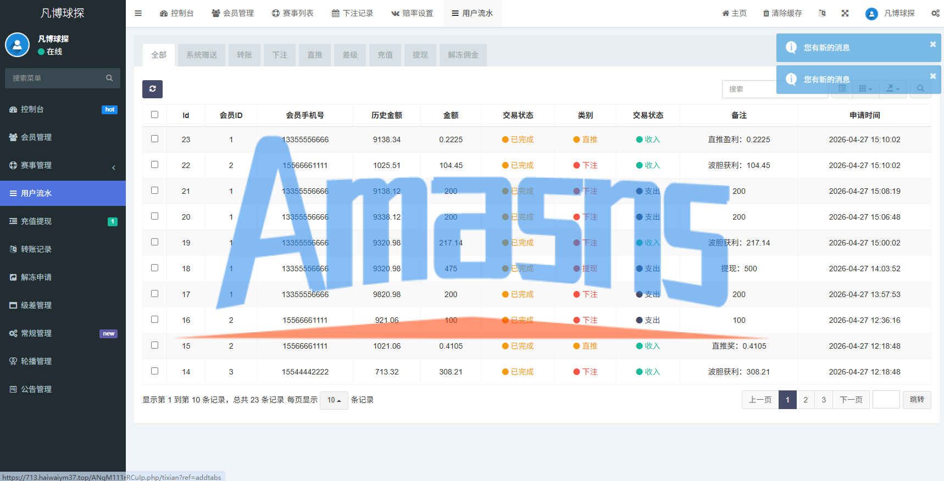944x481 pixels.
Task: Switch to the 提现 filter tab
Action: click(x=420, y=55)
